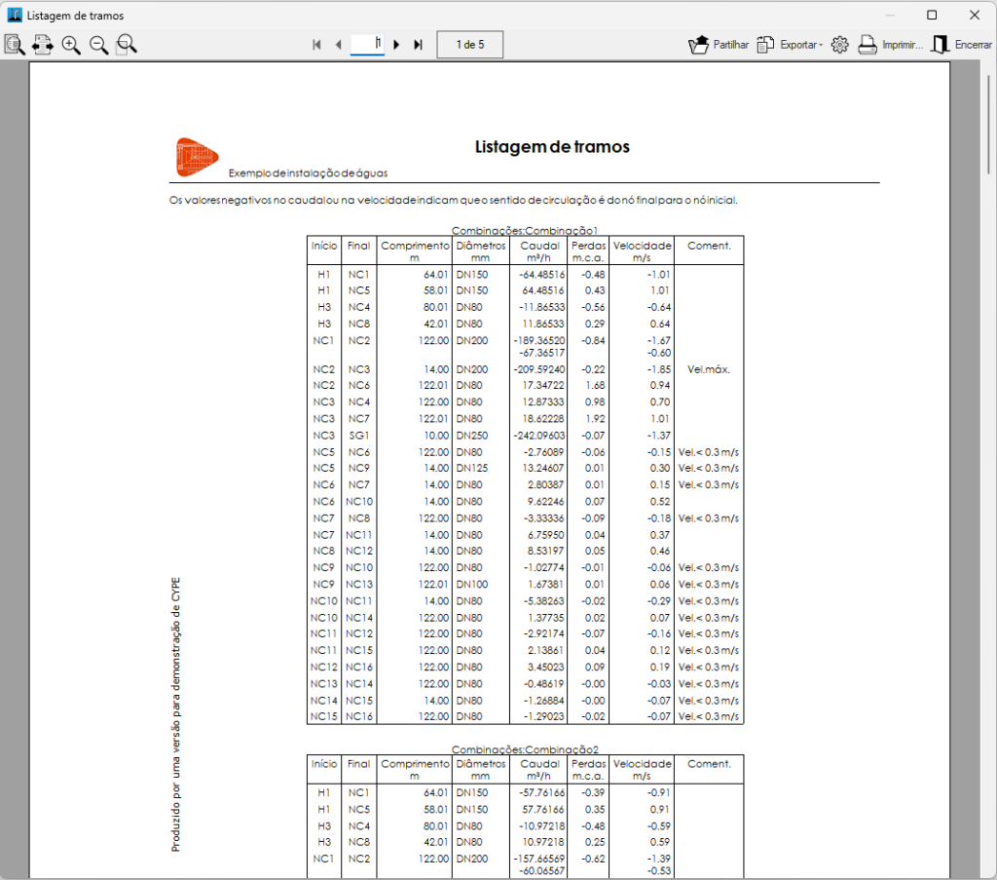Click the caudal value -242.09603
This screenshot has height=880, width=997.
[538, 436]
